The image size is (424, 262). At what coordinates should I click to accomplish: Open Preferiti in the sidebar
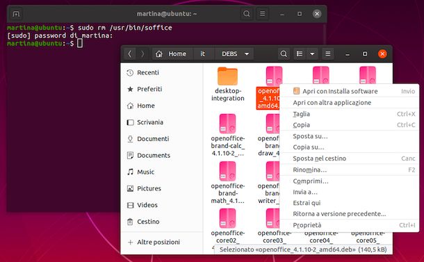pyautogui.click(x=161, y=89)
